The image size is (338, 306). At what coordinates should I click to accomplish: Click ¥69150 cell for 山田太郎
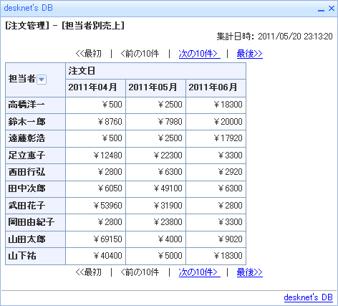point(95,239)
